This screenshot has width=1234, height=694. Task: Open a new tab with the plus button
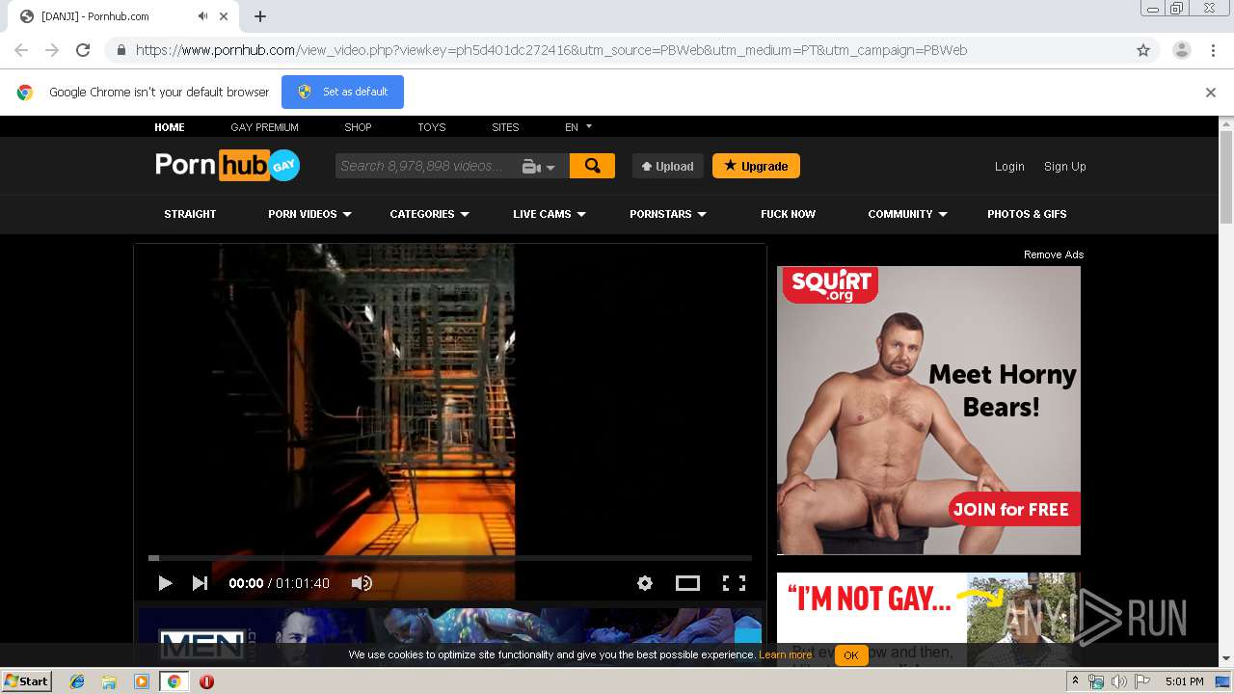260,16
